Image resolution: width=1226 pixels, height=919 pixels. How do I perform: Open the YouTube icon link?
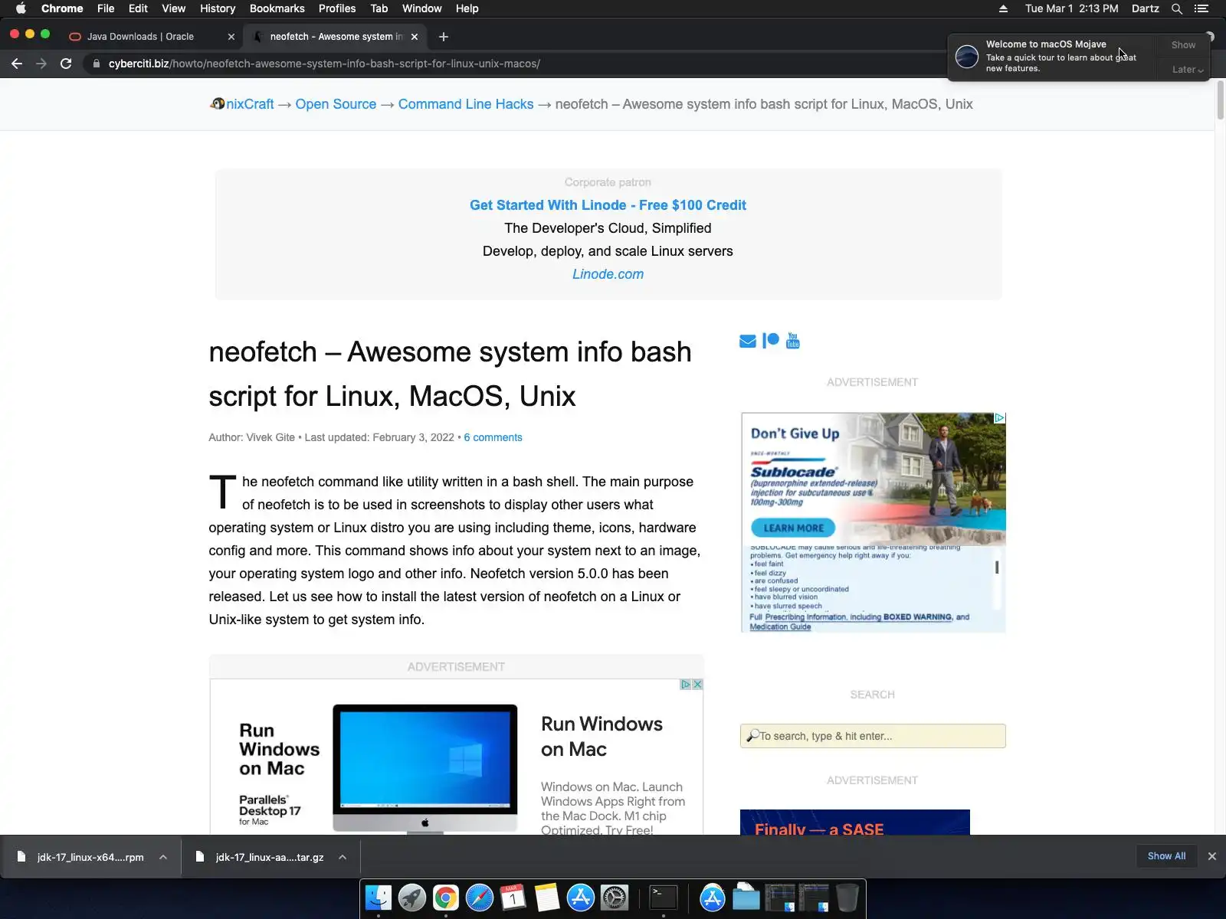[793, 341]
